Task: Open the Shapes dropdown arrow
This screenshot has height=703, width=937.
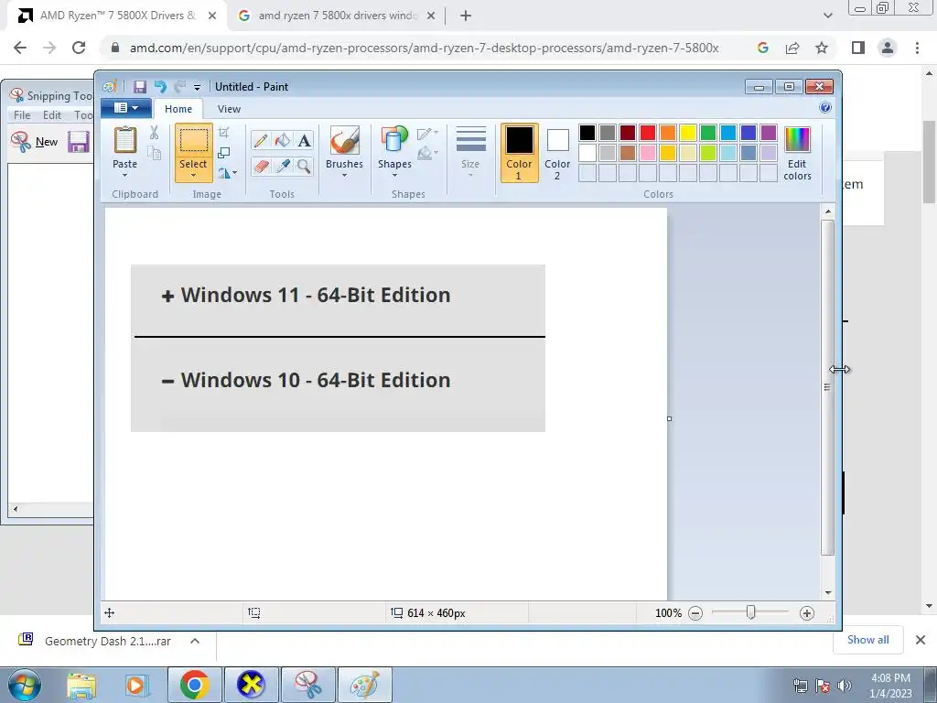Action: [394, 175]
